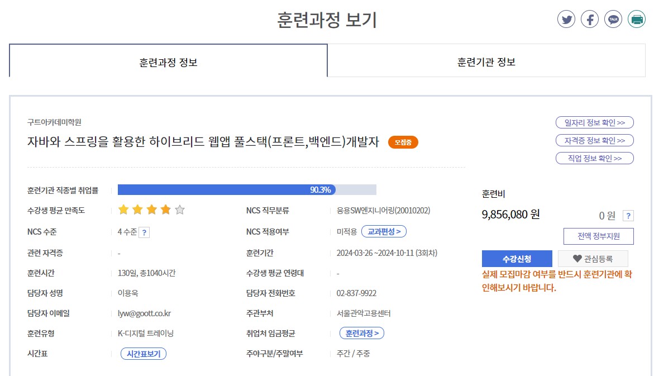Open 직업 정보 확인 link
This screenshot has height=376, width=654.
594,158
